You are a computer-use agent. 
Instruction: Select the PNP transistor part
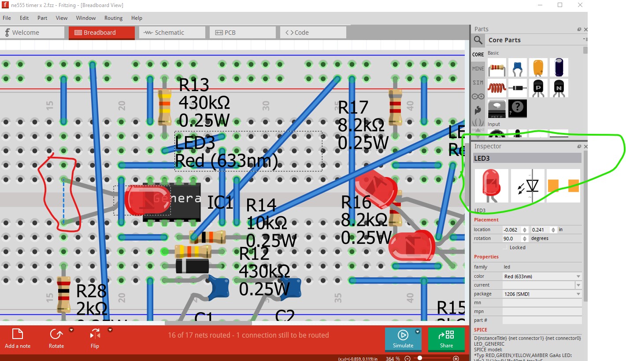click(538, 88)
